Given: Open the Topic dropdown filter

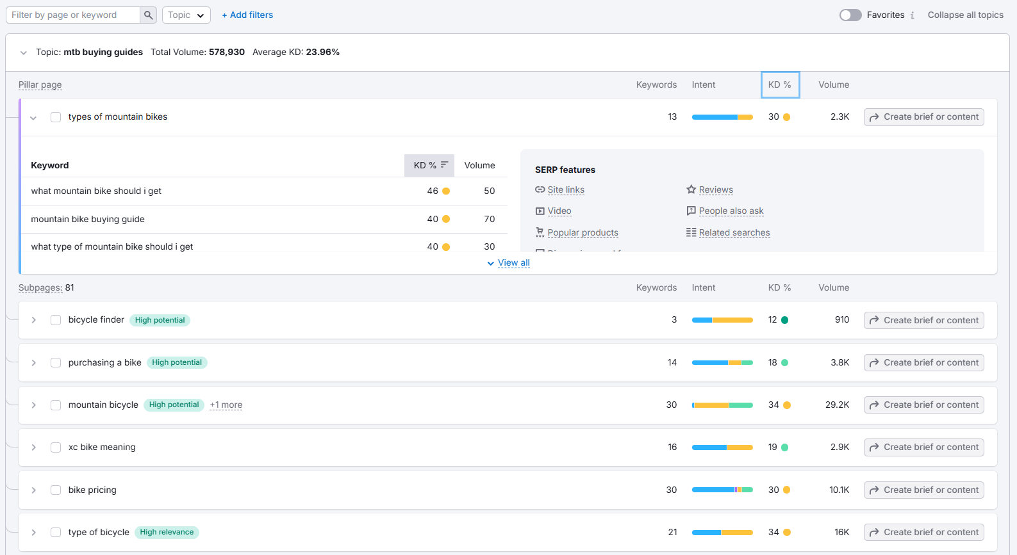Looking at the screenshot, I should pyautogui.click(x=186, y=15).
